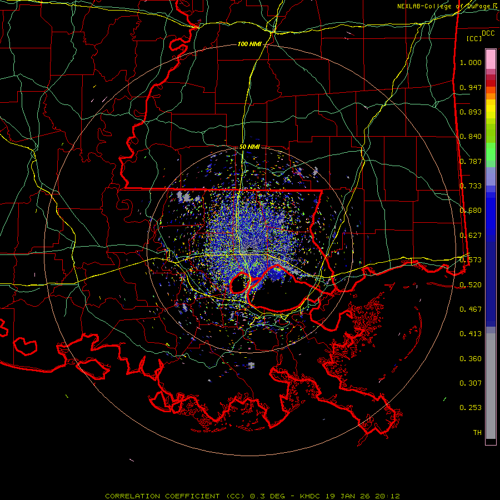Click the 0.467 scale value
Screen dimensions: 500x500
pyautogui.click(x=471, y=309)
